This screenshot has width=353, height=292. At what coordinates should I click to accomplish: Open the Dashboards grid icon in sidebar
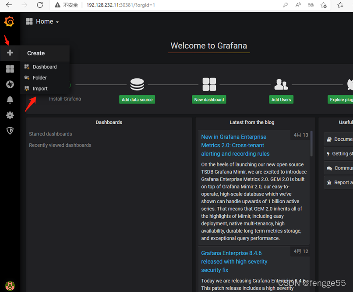click(10, 69)
